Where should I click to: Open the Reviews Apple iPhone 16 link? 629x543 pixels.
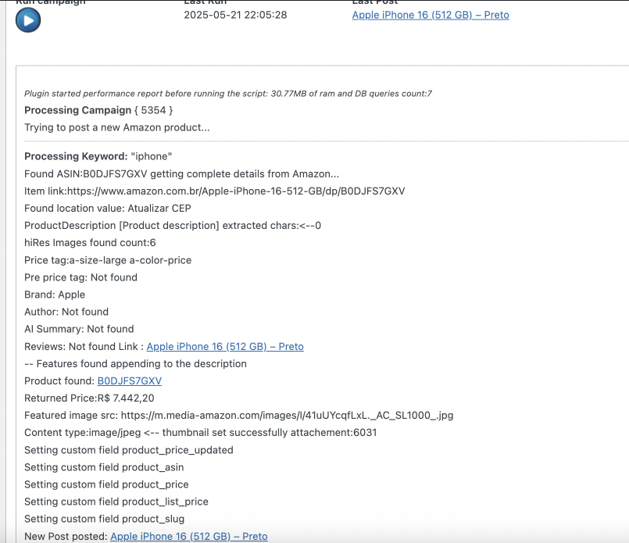coord(225,346)
